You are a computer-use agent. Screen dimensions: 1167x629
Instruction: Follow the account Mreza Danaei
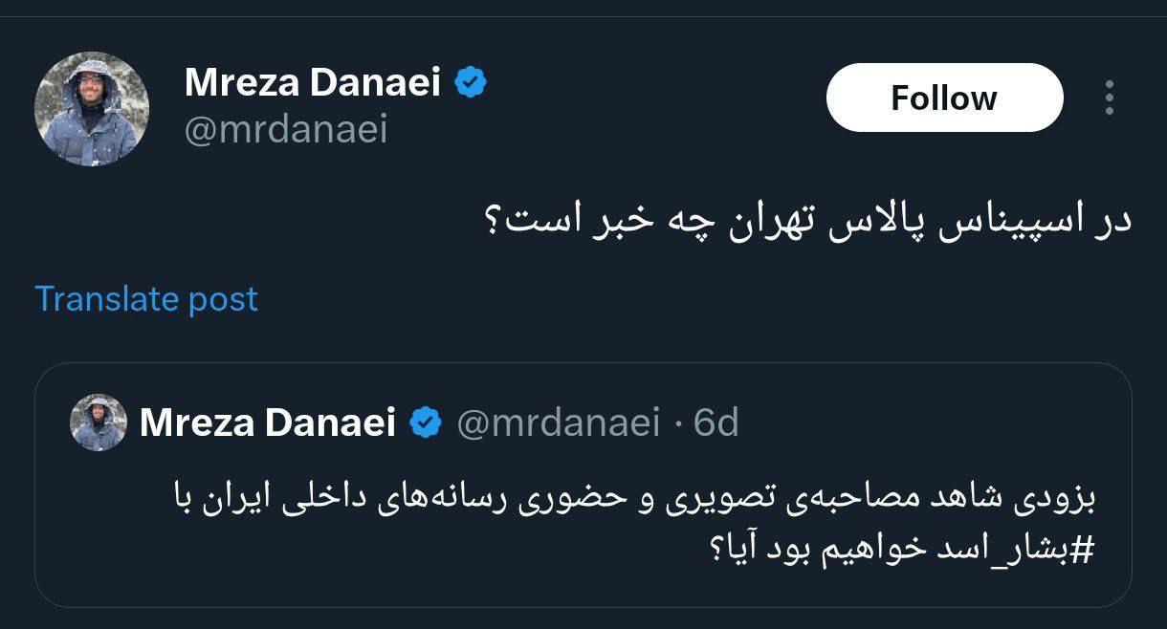[x=943, y=97]
